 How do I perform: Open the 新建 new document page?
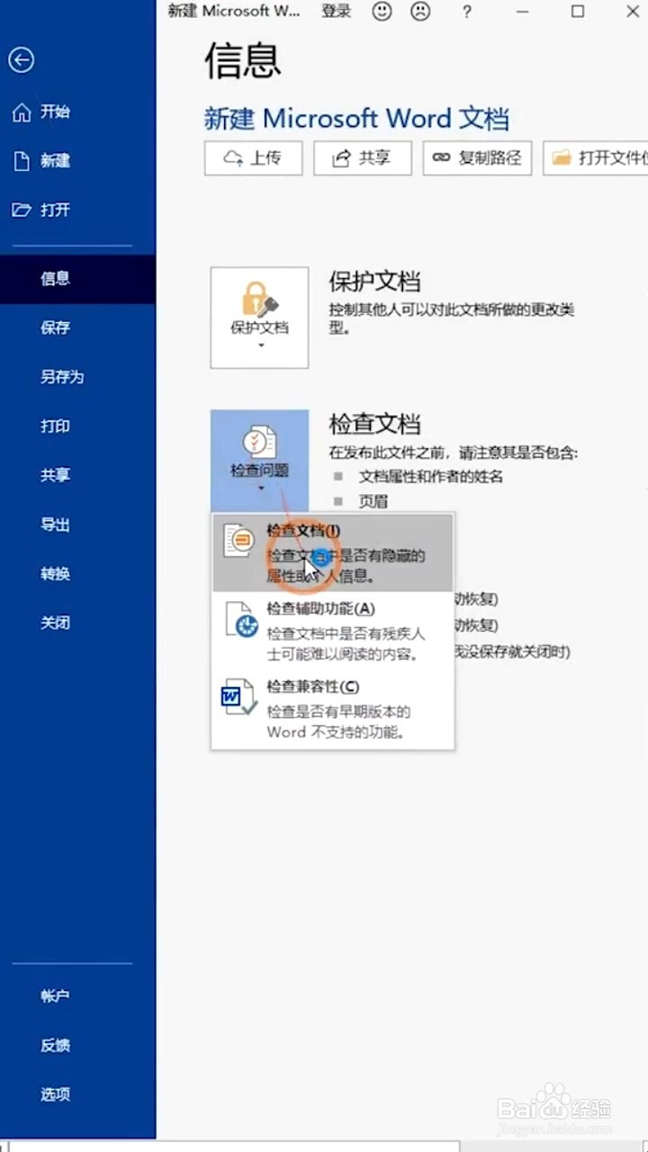click(x=77, y=160)
